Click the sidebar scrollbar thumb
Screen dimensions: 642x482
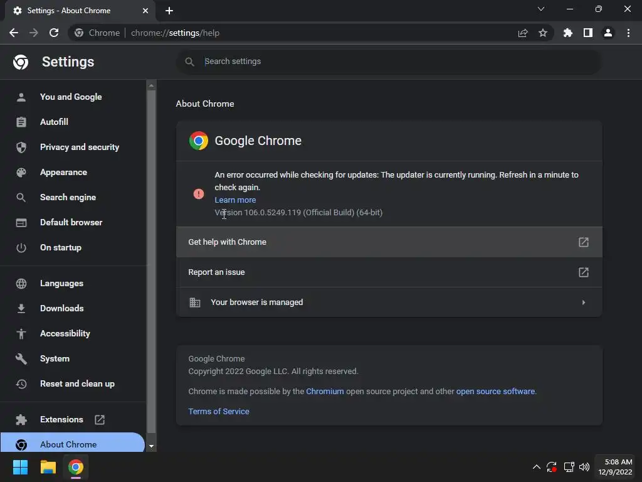(x=151, y=262)
